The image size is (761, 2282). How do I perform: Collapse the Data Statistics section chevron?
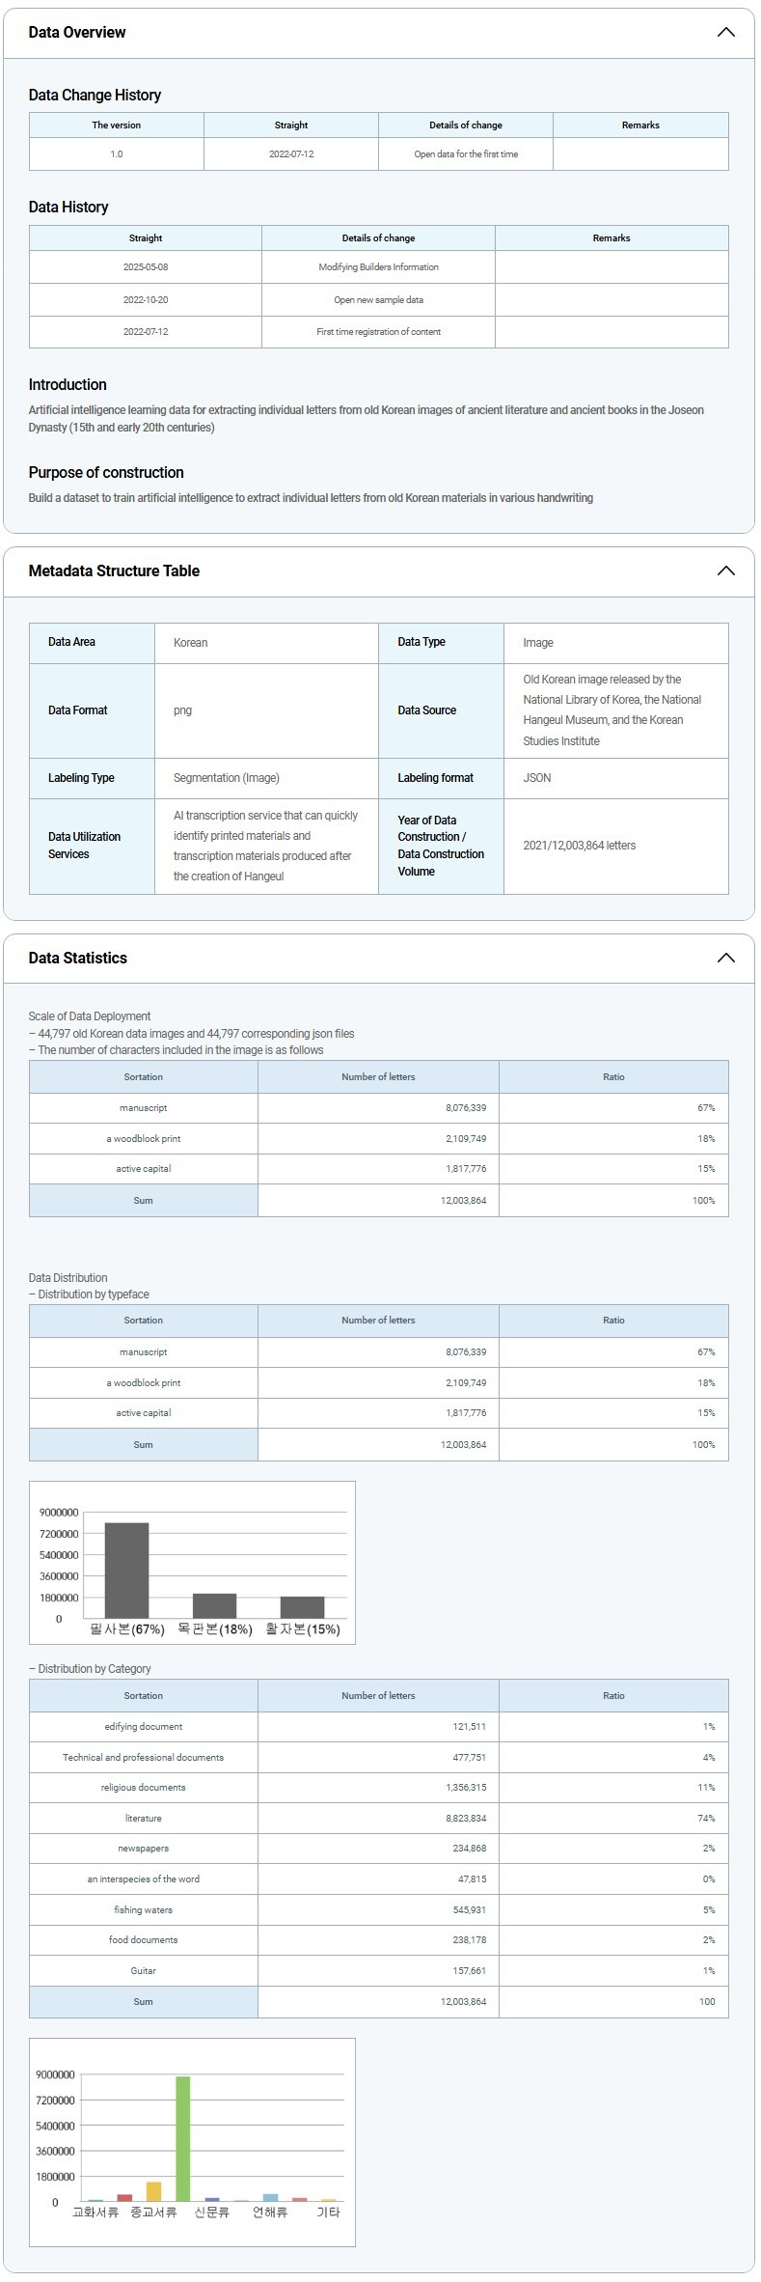(x=725, y=958)
